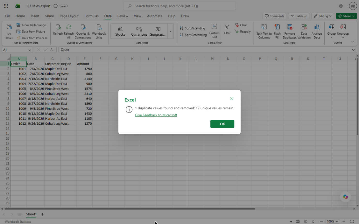Click OK in the Excel dialog
The image size is (359, 224).
point(222,124)
